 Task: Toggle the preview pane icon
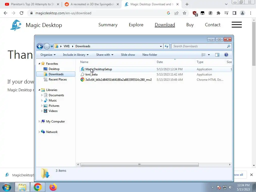pos(217,55)
